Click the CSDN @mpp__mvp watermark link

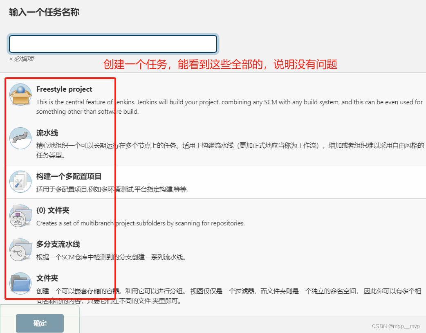(395, 326)
